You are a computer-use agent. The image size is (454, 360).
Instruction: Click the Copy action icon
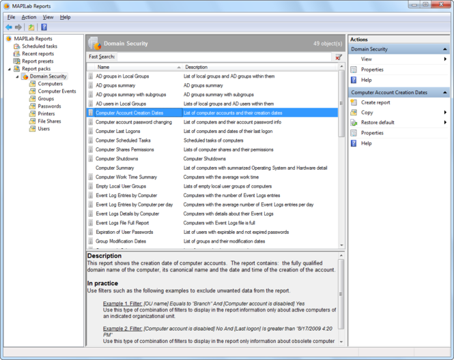click(354, 112)
